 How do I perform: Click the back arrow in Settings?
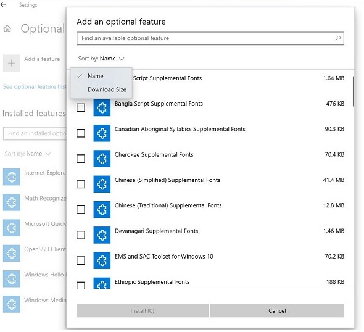(x=3, y=4)
